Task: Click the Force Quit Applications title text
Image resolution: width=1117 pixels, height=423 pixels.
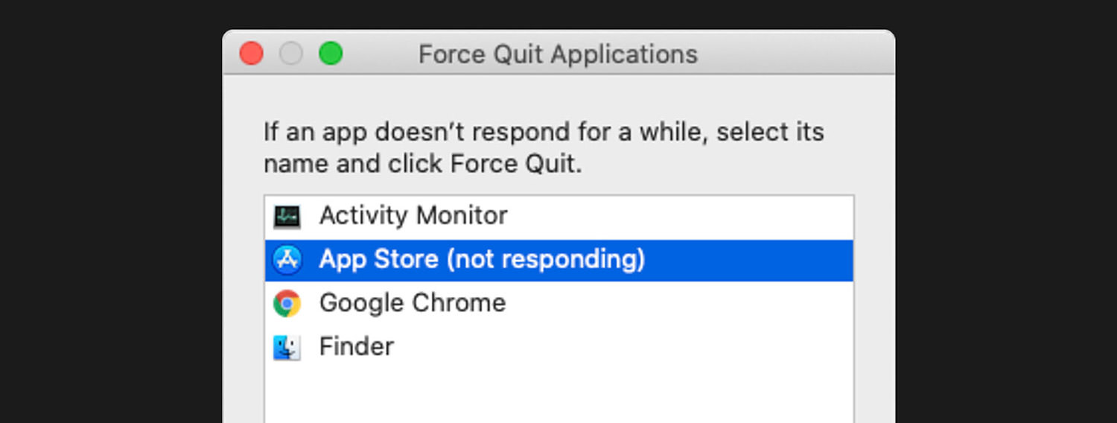Action: coord(558,54)
